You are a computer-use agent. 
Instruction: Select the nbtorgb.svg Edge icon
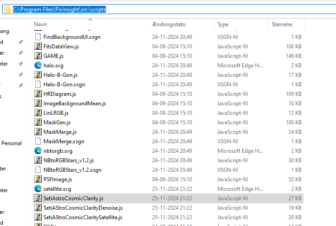coord(38,151)
